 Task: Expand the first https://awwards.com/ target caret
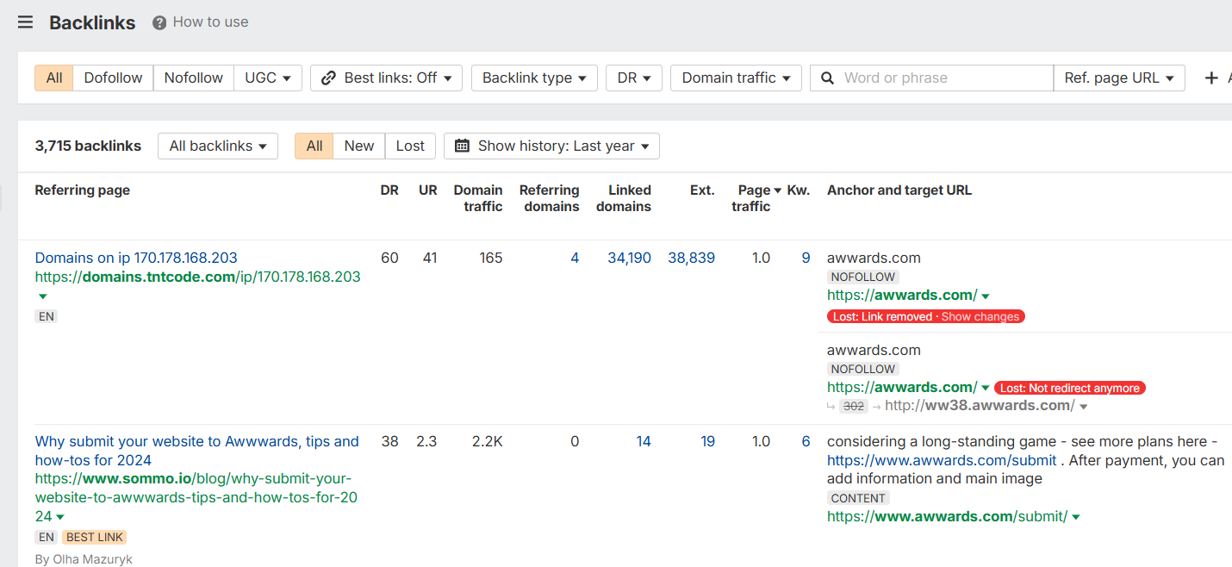(x=986, y=296)
